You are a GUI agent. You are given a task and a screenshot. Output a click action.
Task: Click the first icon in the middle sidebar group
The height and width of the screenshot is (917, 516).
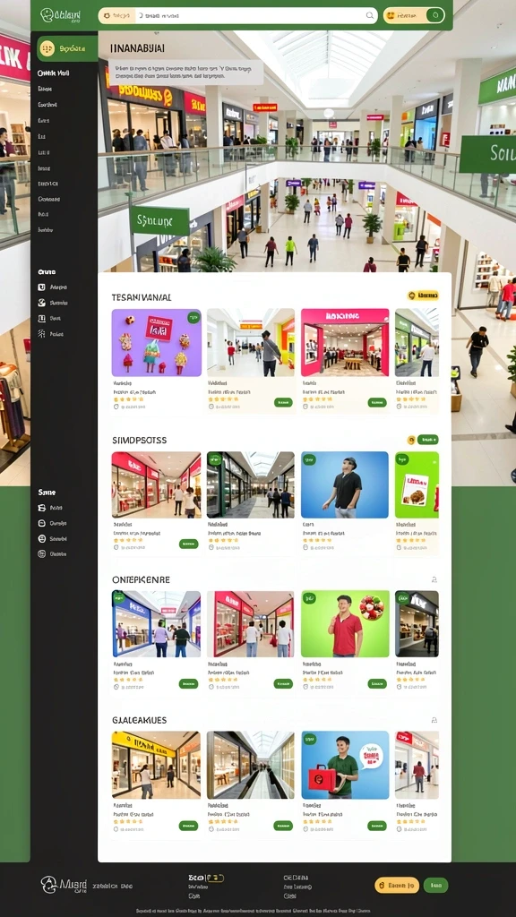click(41, 287)
